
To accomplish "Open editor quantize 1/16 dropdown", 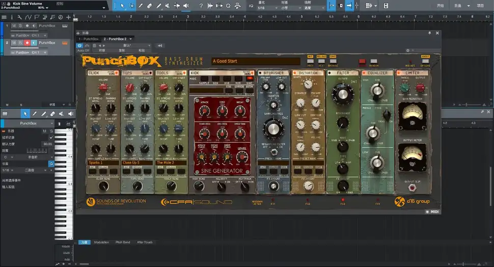I will point(8,170).
